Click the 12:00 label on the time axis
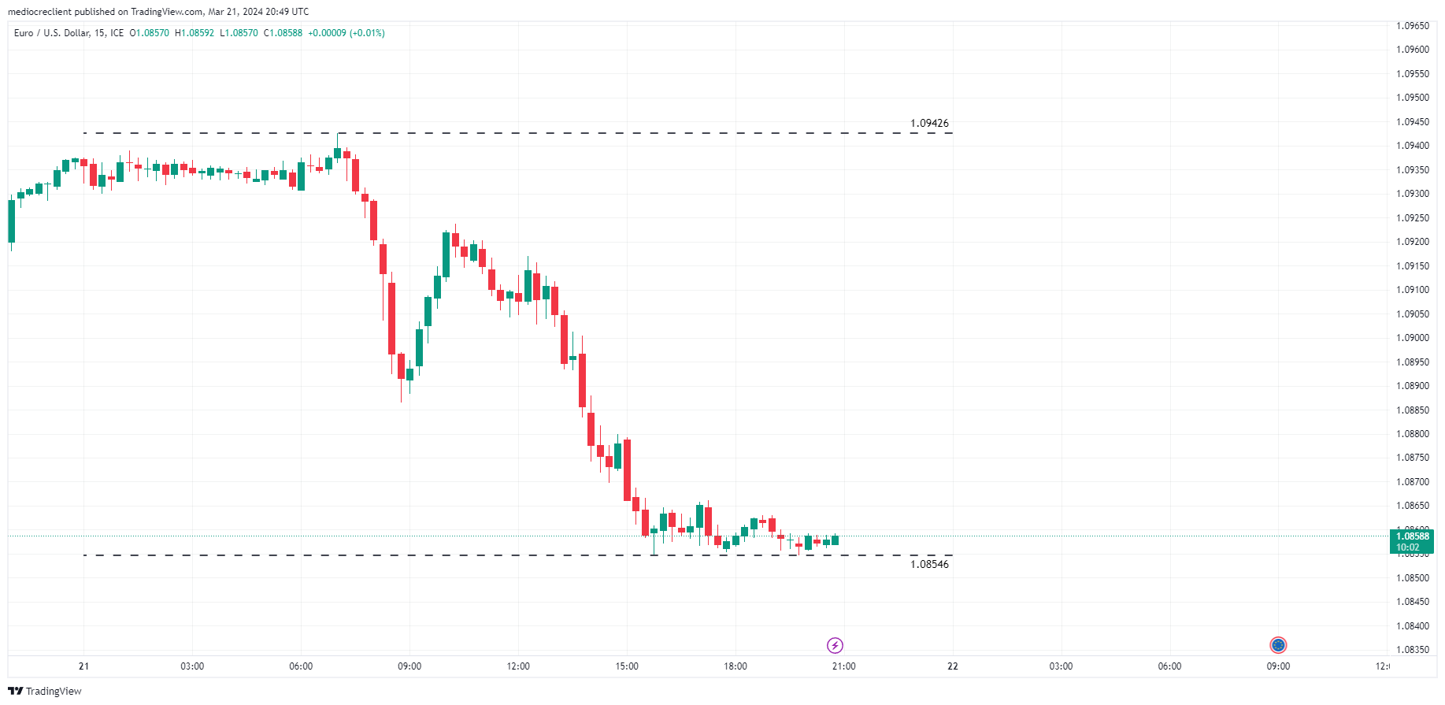1445x705 pixels. pos(518,666)
